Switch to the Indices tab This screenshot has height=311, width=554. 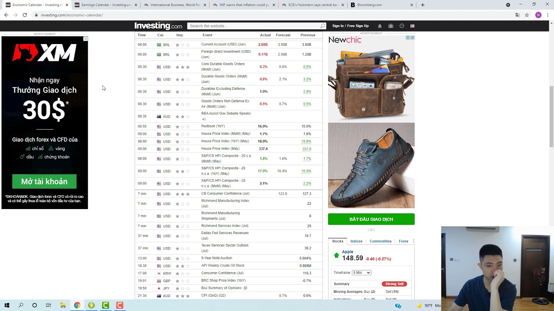coord(356,241)
